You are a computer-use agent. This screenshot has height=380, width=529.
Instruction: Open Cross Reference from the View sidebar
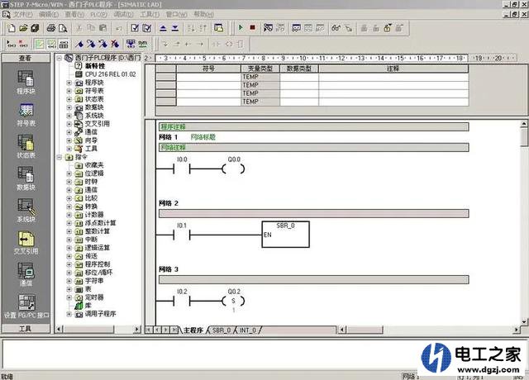[26, 243]
